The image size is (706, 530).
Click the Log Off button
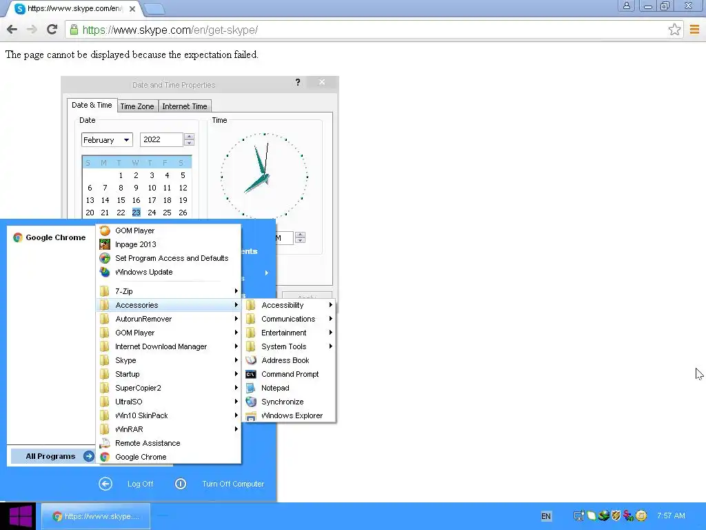(x=126, y=484)
